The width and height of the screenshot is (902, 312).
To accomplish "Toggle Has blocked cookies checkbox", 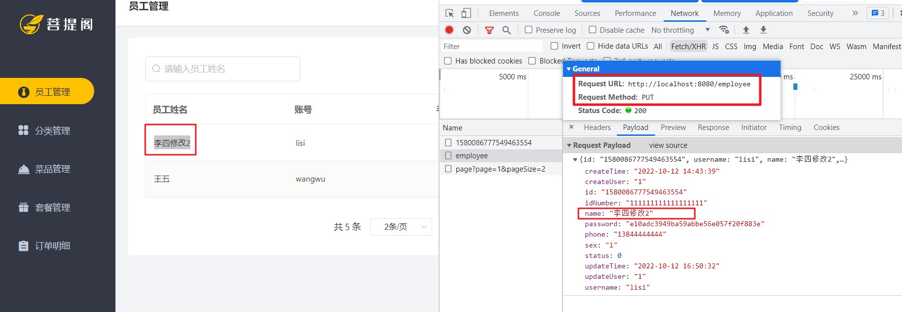I will pyautogui.click(x=448, y=61).
